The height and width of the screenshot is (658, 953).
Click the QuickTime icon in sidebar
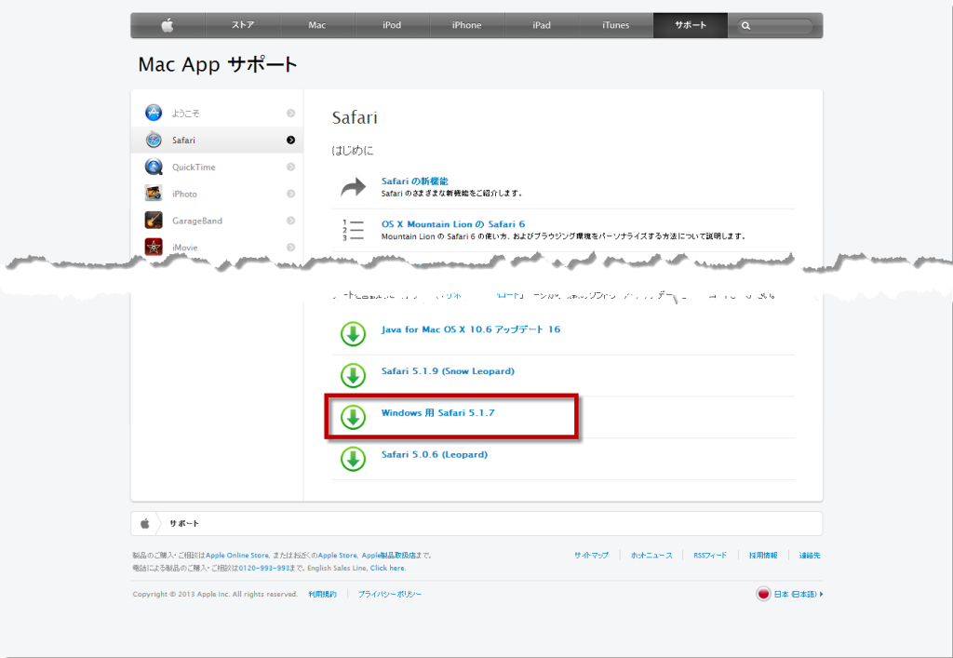[x=154, y=168]
